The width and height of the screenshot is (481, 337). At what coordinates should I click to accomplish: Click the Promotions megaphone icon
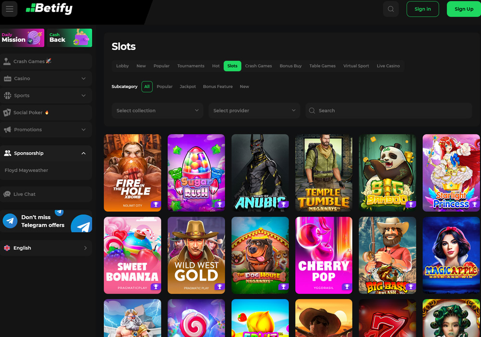click(8, 130)
